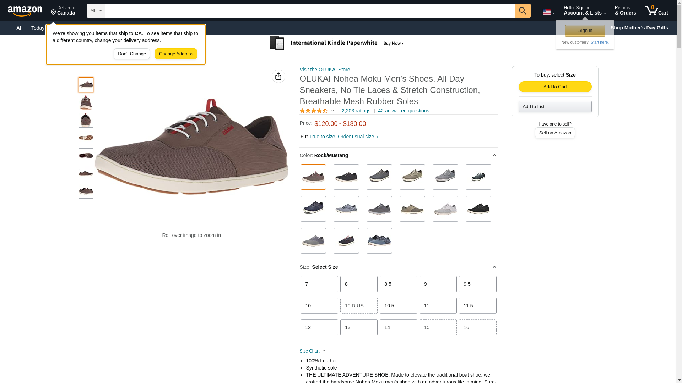This screenshot has height=383, width=682.
Task: Click the Amazon logo
Action: click(x=25, y=11)
